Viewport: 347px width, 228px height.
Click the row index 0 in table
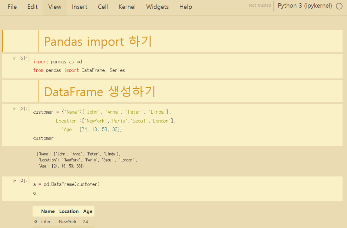click(x=36, y=222)
